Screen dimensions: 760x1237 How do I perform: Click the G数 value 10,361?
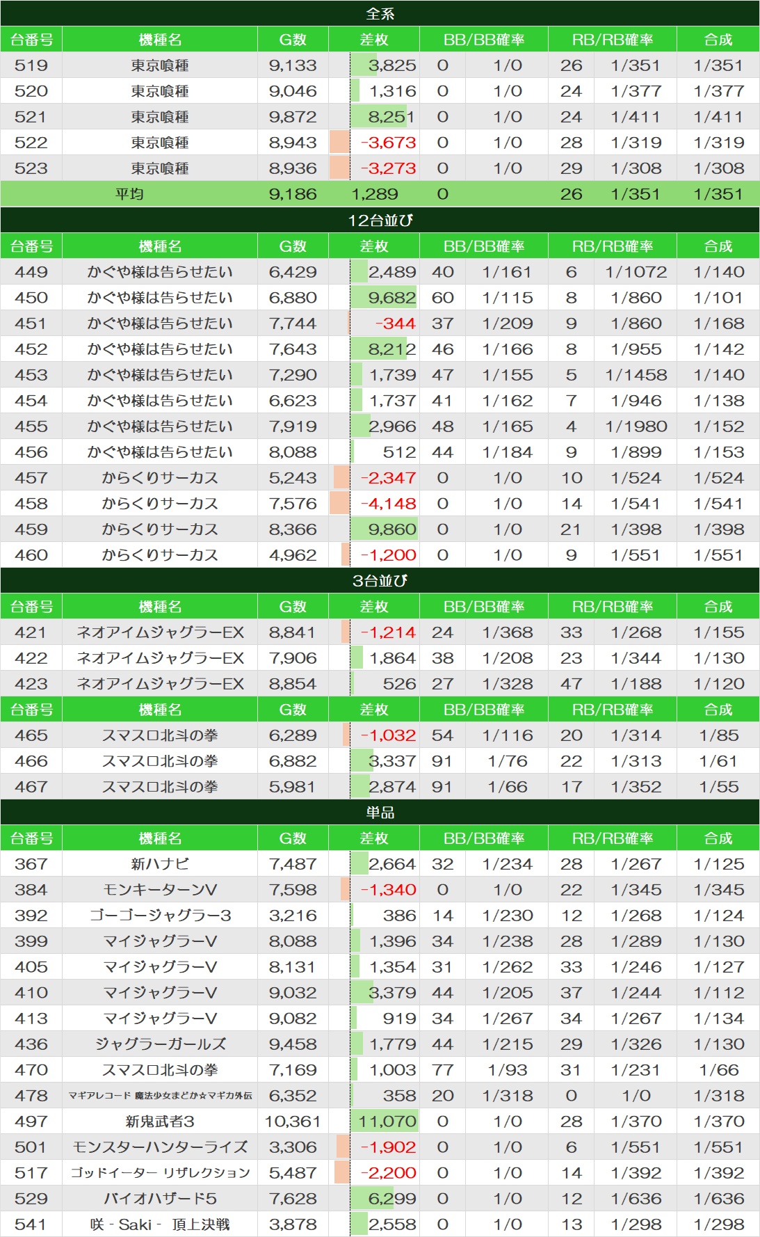coord(293,1122)
